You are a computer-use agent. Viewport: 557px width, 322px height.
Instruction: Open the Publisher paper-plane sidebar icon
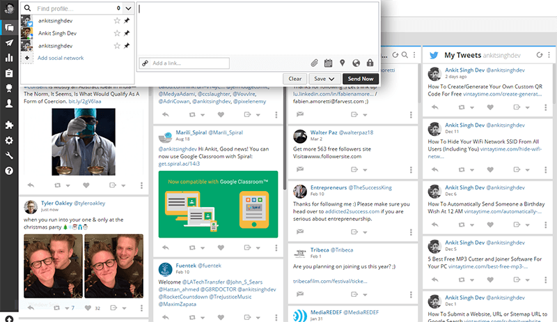[x=9, y=43]
